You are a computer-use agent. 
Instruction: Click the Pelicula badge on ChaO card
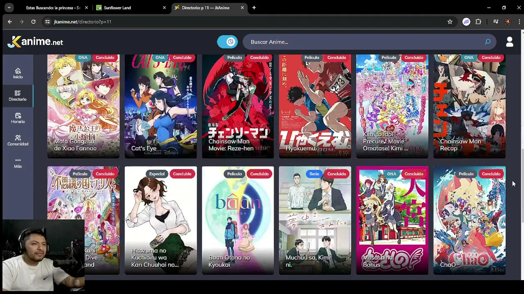pyautogui.click(x=466, y=174)
